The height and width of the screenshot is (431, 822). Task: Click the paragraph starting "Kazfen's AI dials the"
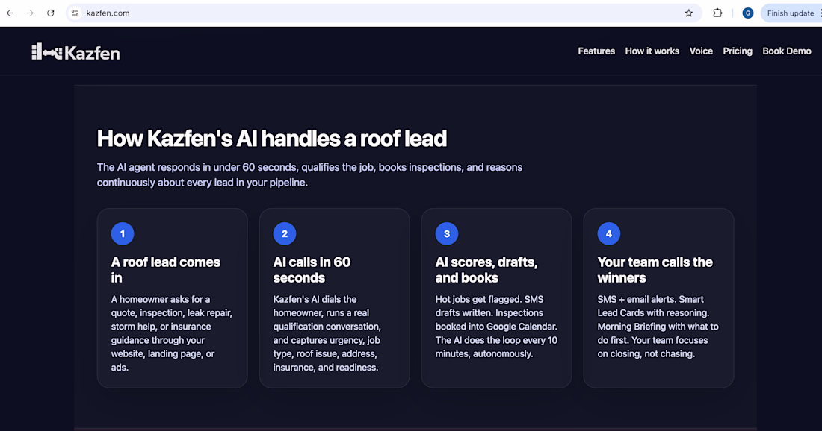[327, 333]
